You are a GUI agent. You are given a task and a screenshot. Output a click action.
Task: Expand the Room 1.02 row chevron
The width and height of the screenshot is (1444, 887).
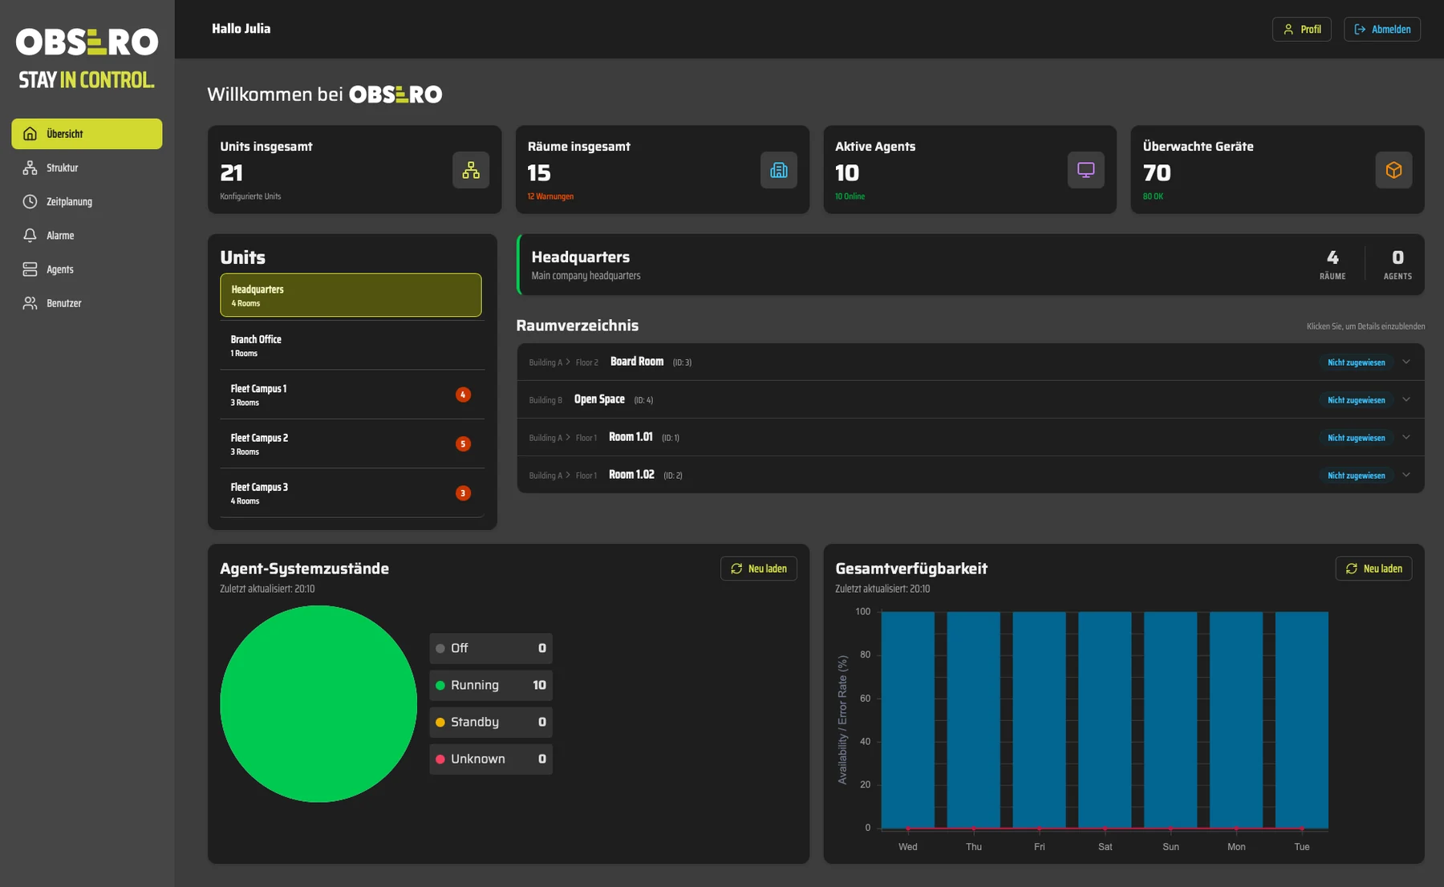(x=1406, y=475)
